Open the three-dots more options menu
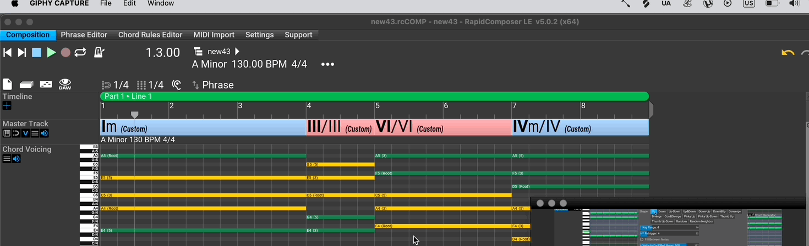Screen dimensions: 809x246 pyautogui.click(x=328, y=64)
